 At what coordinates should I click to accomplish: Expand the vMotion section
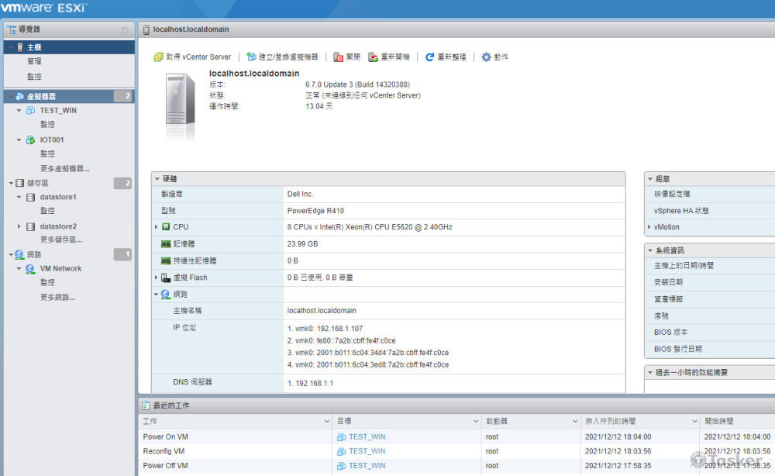click(x=647, y=226)
